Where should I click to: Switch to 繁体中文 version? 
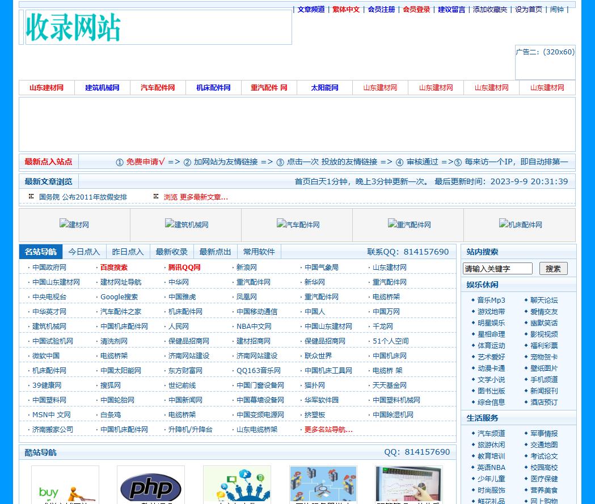click(x=346, y=10)
